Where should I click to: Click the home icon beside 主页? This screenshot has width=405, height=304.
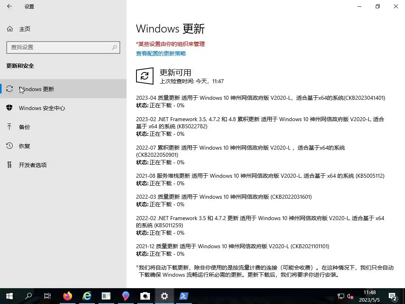10,29
